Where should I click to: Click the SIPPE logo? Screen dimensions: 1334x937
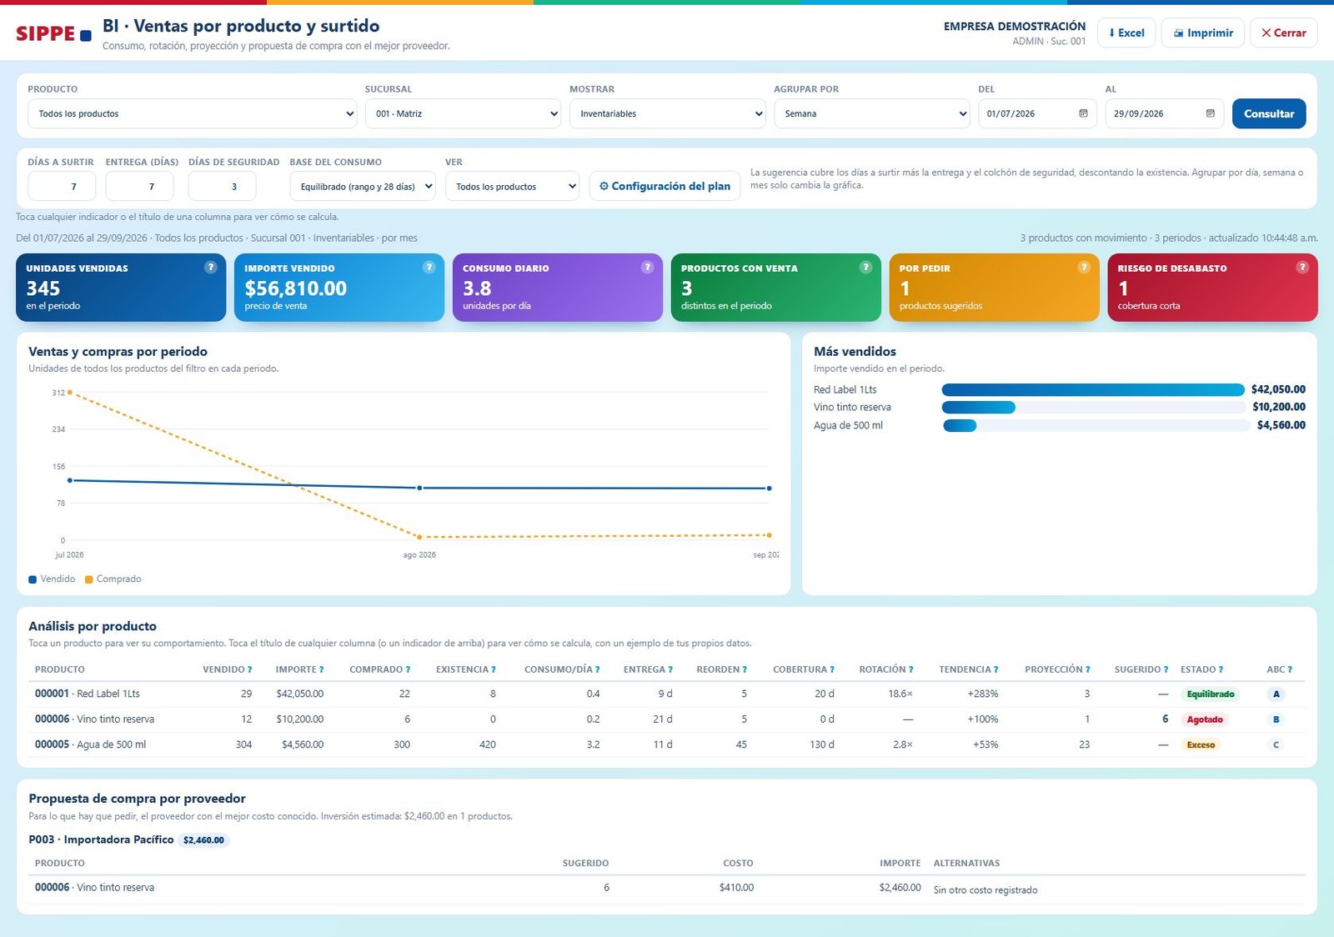(53, 33)
